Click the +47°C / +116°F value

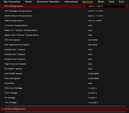point(95,11)
